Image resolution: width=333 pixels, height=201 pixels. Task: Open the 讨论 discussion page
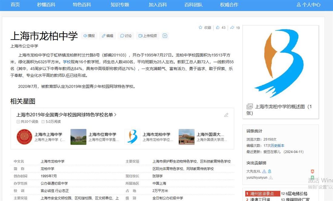126,36
